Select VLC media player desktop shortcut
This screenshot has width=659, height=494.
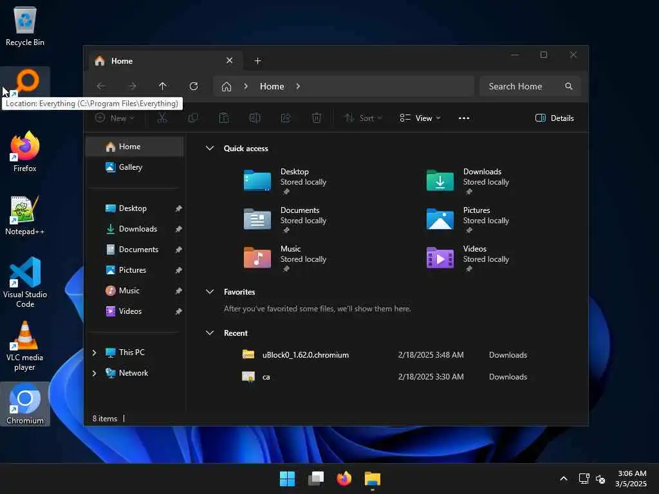coord(25,345)
